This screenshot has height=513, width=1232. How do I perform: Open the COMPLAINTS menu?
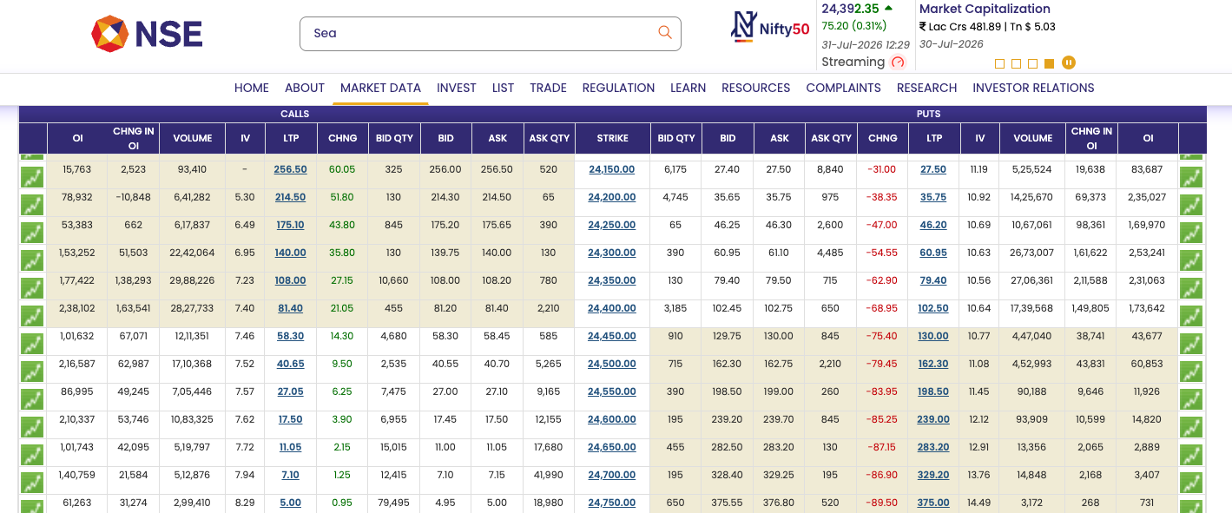coord(843,88)
